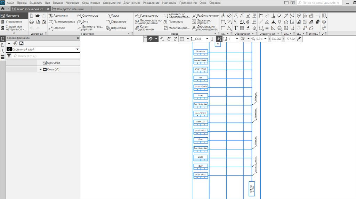Toggle the layers view in the tree panel
The width and height of the screenshot is (356, 199).
pos(9,43)
